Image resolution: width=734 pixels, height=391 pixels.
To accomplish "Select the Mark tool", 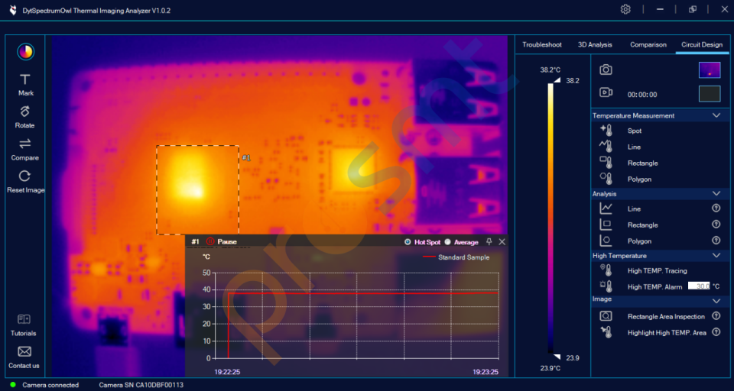I will point(25,79).
